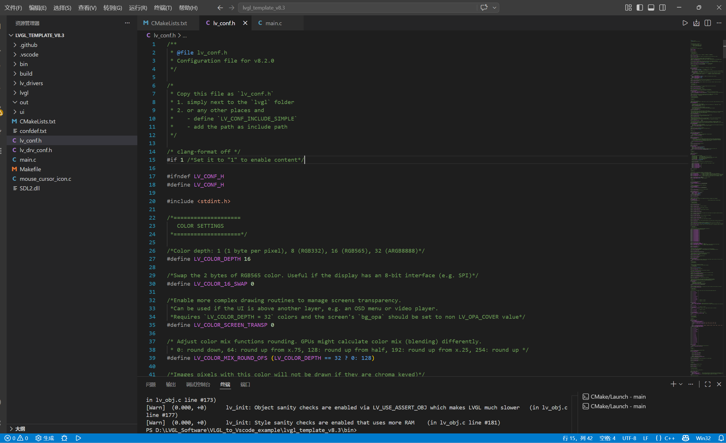726x443 pixels.
Task: Switch to the 调试控制台 panel tab
Action: [198, 384]
